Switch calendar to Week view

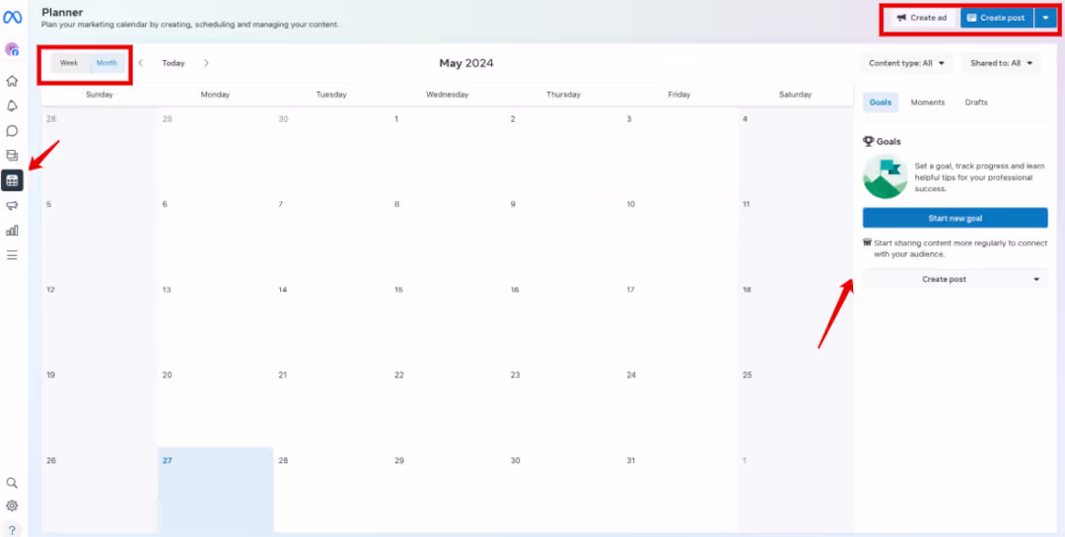point(69,63)
